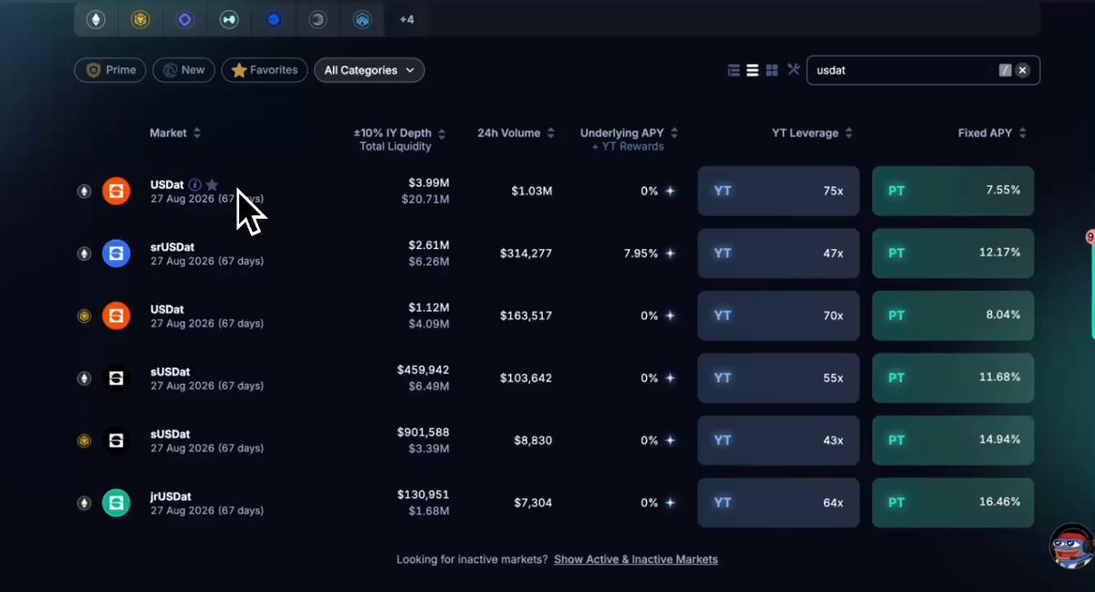Viewport: 1095px width, 592px height.
Task: Click the 7.95% underlying APY value
Action: 641,254
